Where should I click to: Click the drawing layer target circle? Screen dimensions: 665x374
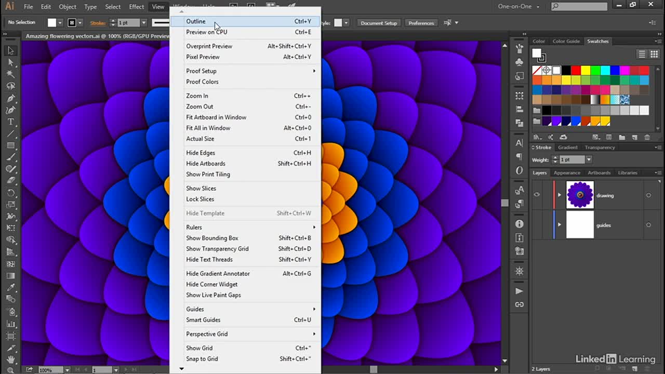pos(648,195)
